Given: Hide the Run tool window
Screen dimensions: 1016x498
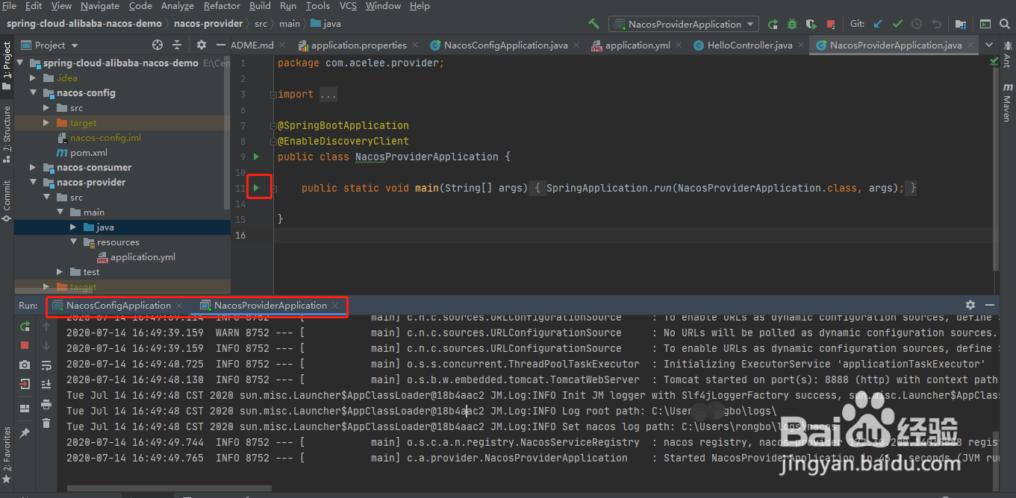Looking at the screenshot, I should tap(990, 305).
